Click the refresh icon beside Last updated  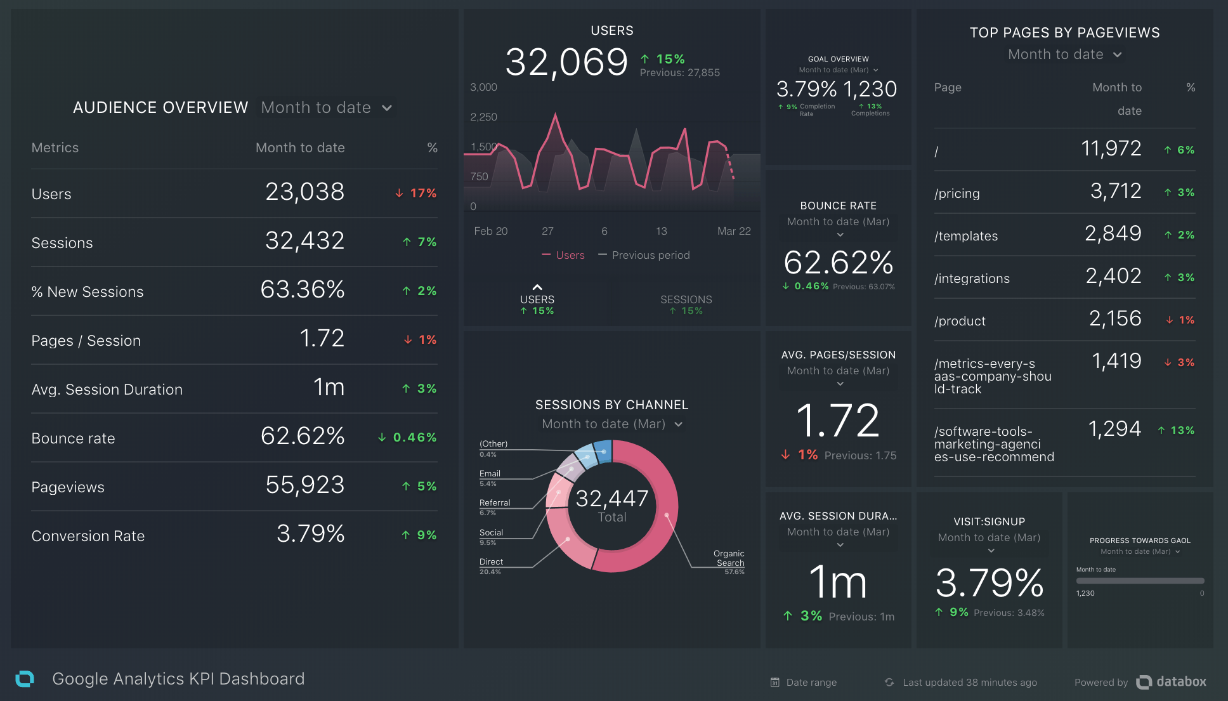pyautogui.click(x=889, y=683)
